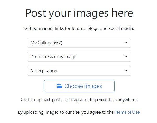
Task: Open the Terms of Use link
Action: 127,112
